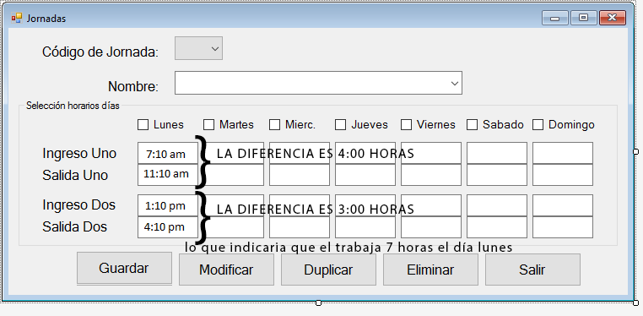Open the Código de Jornada dropdown
The height and width of the screenshot is (316, 643).
198,48
